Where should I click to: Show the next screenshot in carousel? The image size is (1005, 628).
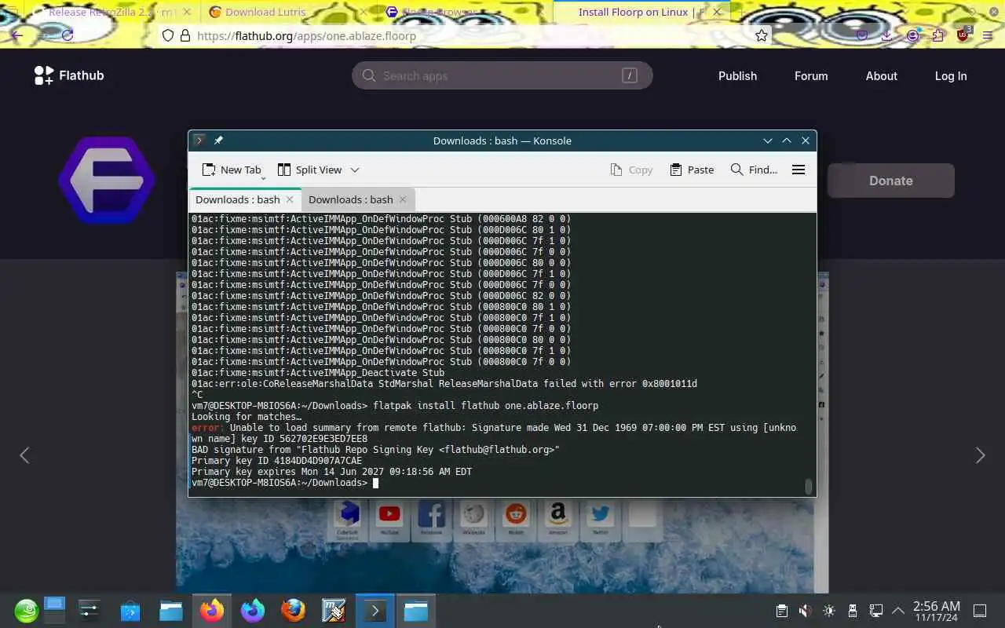pyautogui.click(x=980, y=455)
